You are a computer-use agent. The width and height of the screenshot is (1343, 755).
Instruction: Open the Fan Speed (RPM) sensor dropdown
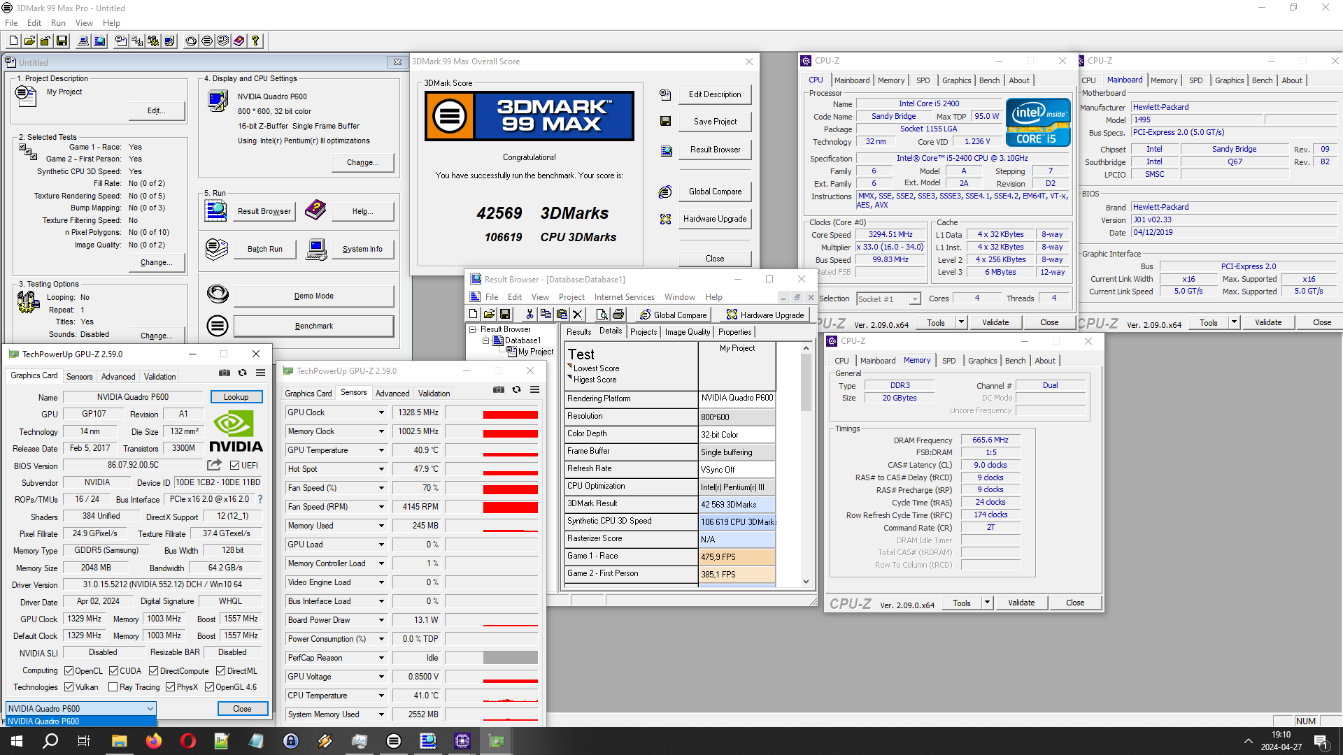click(x=382, y=507)
